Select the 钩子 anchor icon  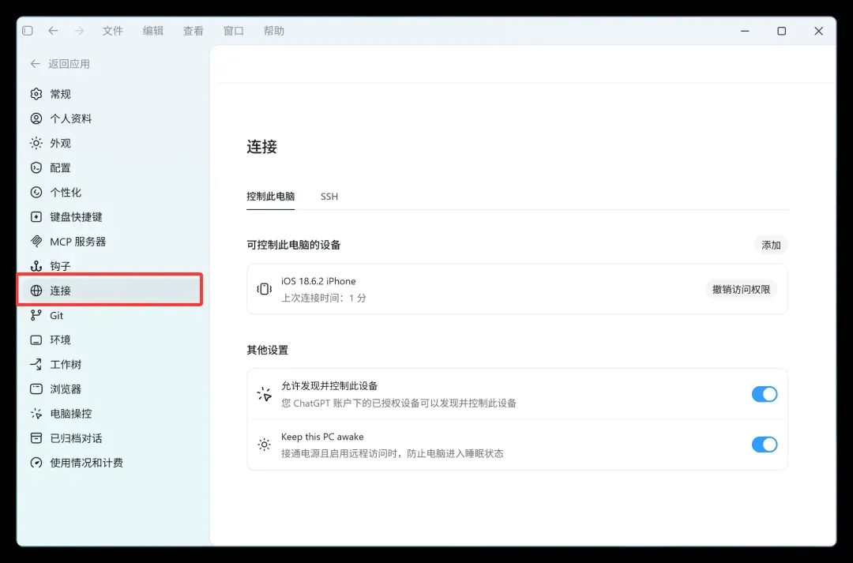click(36, 266)
